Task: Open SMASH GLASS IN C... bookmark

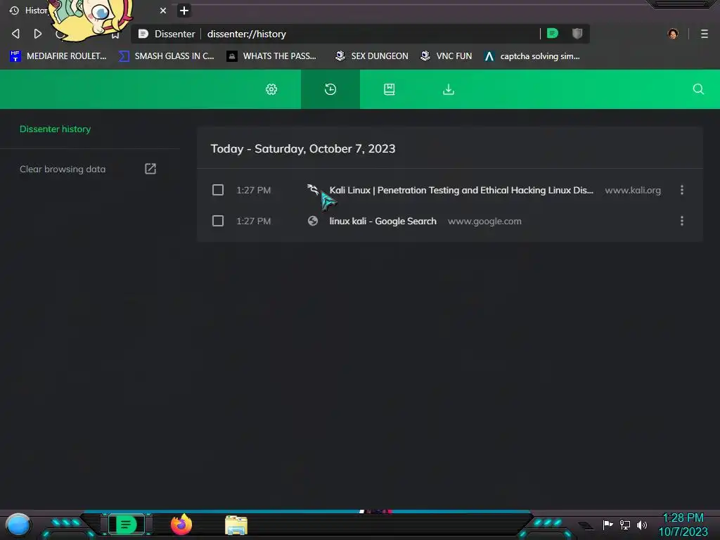Action: 166,56
